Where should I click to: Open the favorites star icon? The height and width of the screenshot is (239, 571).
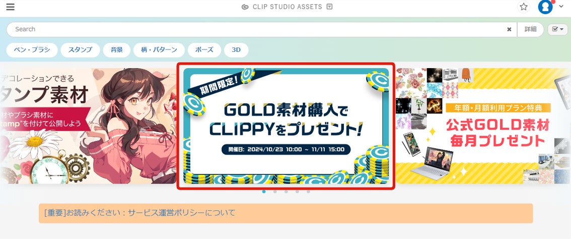tap(523, 7)
